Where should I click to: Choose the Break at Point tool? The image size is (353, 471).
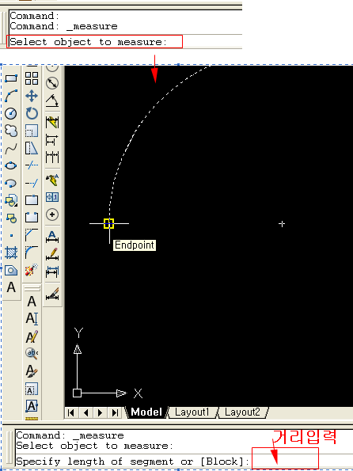(x=32, y=199)
